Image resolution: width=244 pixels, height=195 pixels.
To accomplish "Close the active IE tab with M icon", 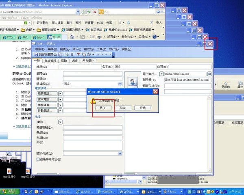I will coord(59,37).
